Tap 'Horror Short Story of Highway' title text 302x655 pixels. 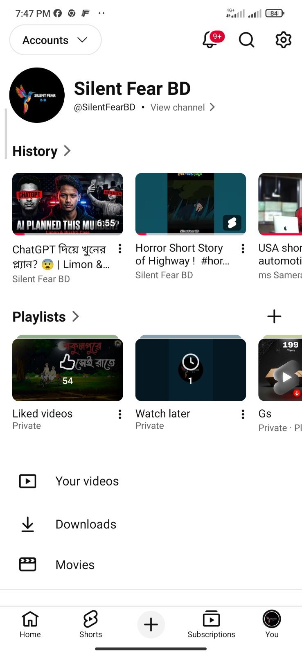(x=183, y=254)
